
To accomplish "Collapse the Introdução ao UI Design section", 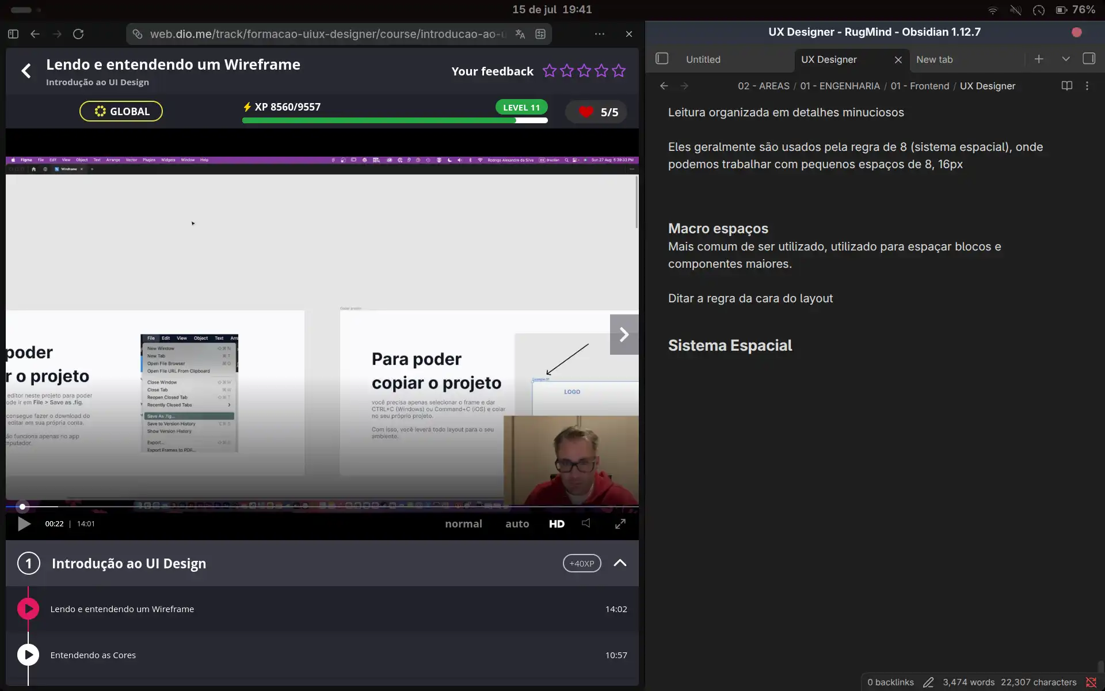I will click(620, 563).
